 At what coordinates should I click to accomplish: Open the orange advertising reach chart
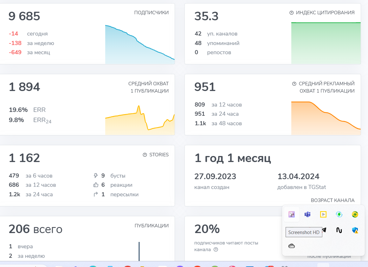(326, 118)
